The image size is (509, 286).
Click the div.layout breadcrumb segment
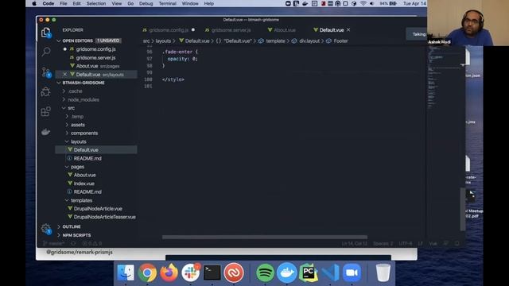pyautogui.click(x=309, y=41)
